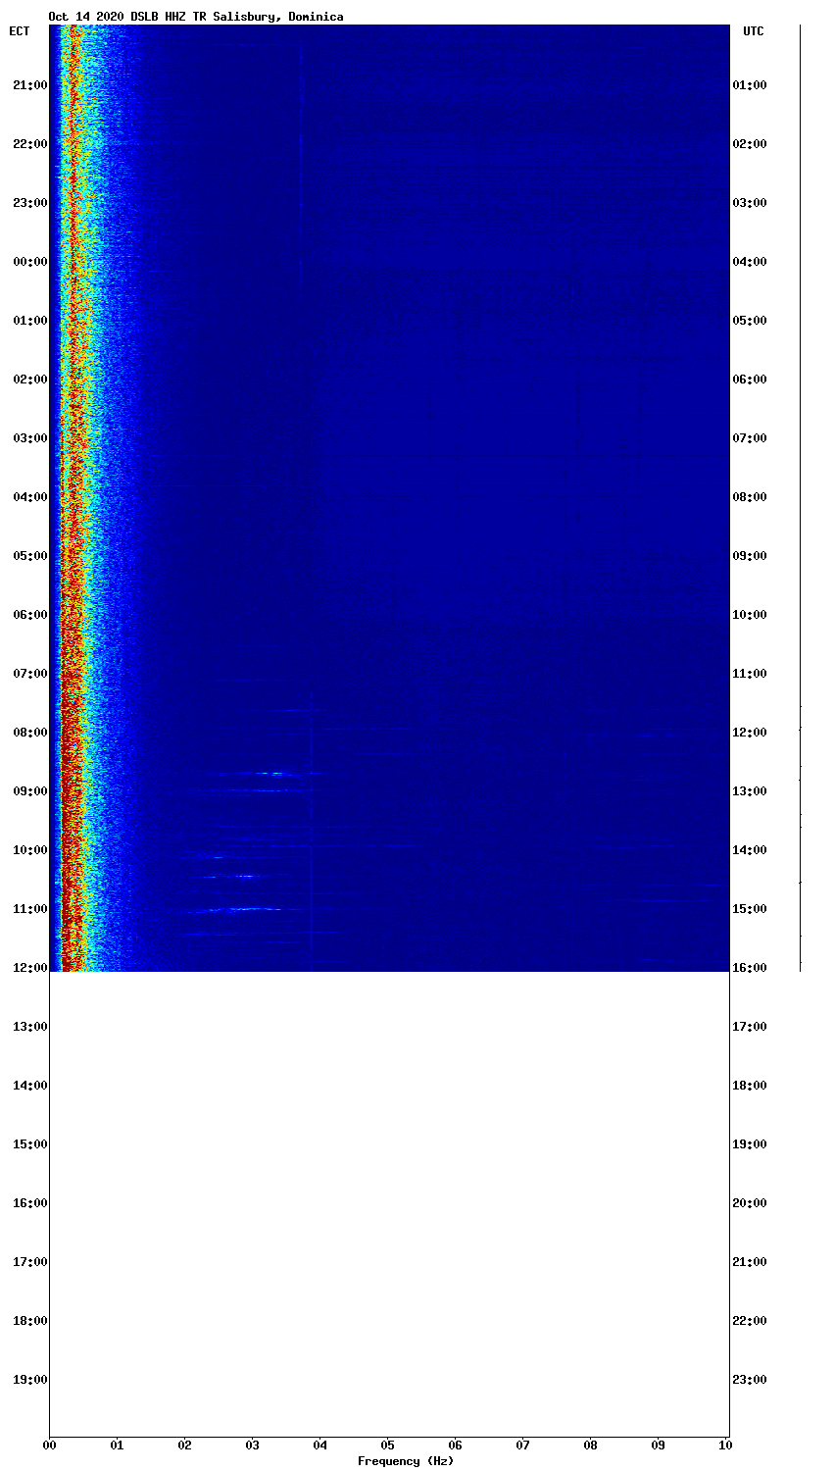Click the Frequency (Hz) axis title
835x1471 pixels.
406,1461
